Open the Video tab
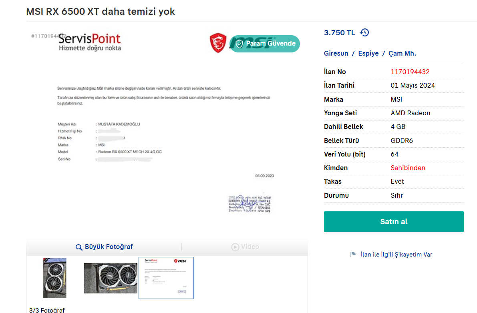The height and width of the screenshot is (313, 477). pyautogui.click(x=245, y=247)
